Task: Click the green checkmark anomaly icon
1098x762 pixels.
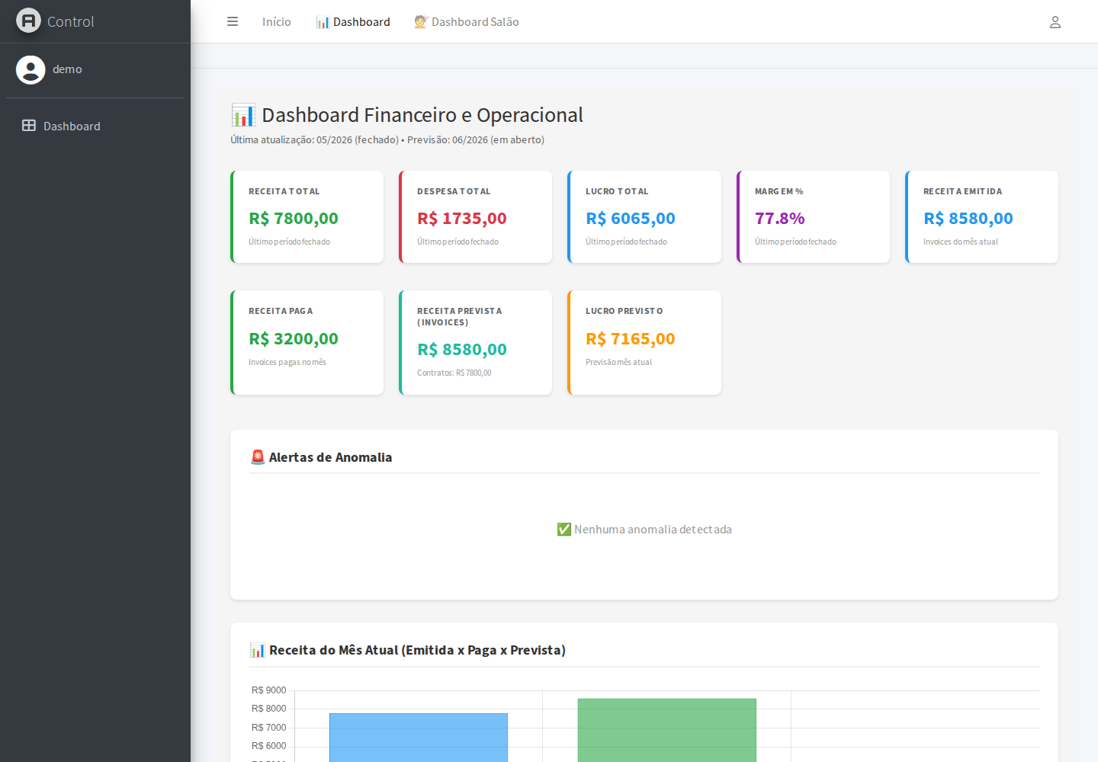Action: pos(564,530)
